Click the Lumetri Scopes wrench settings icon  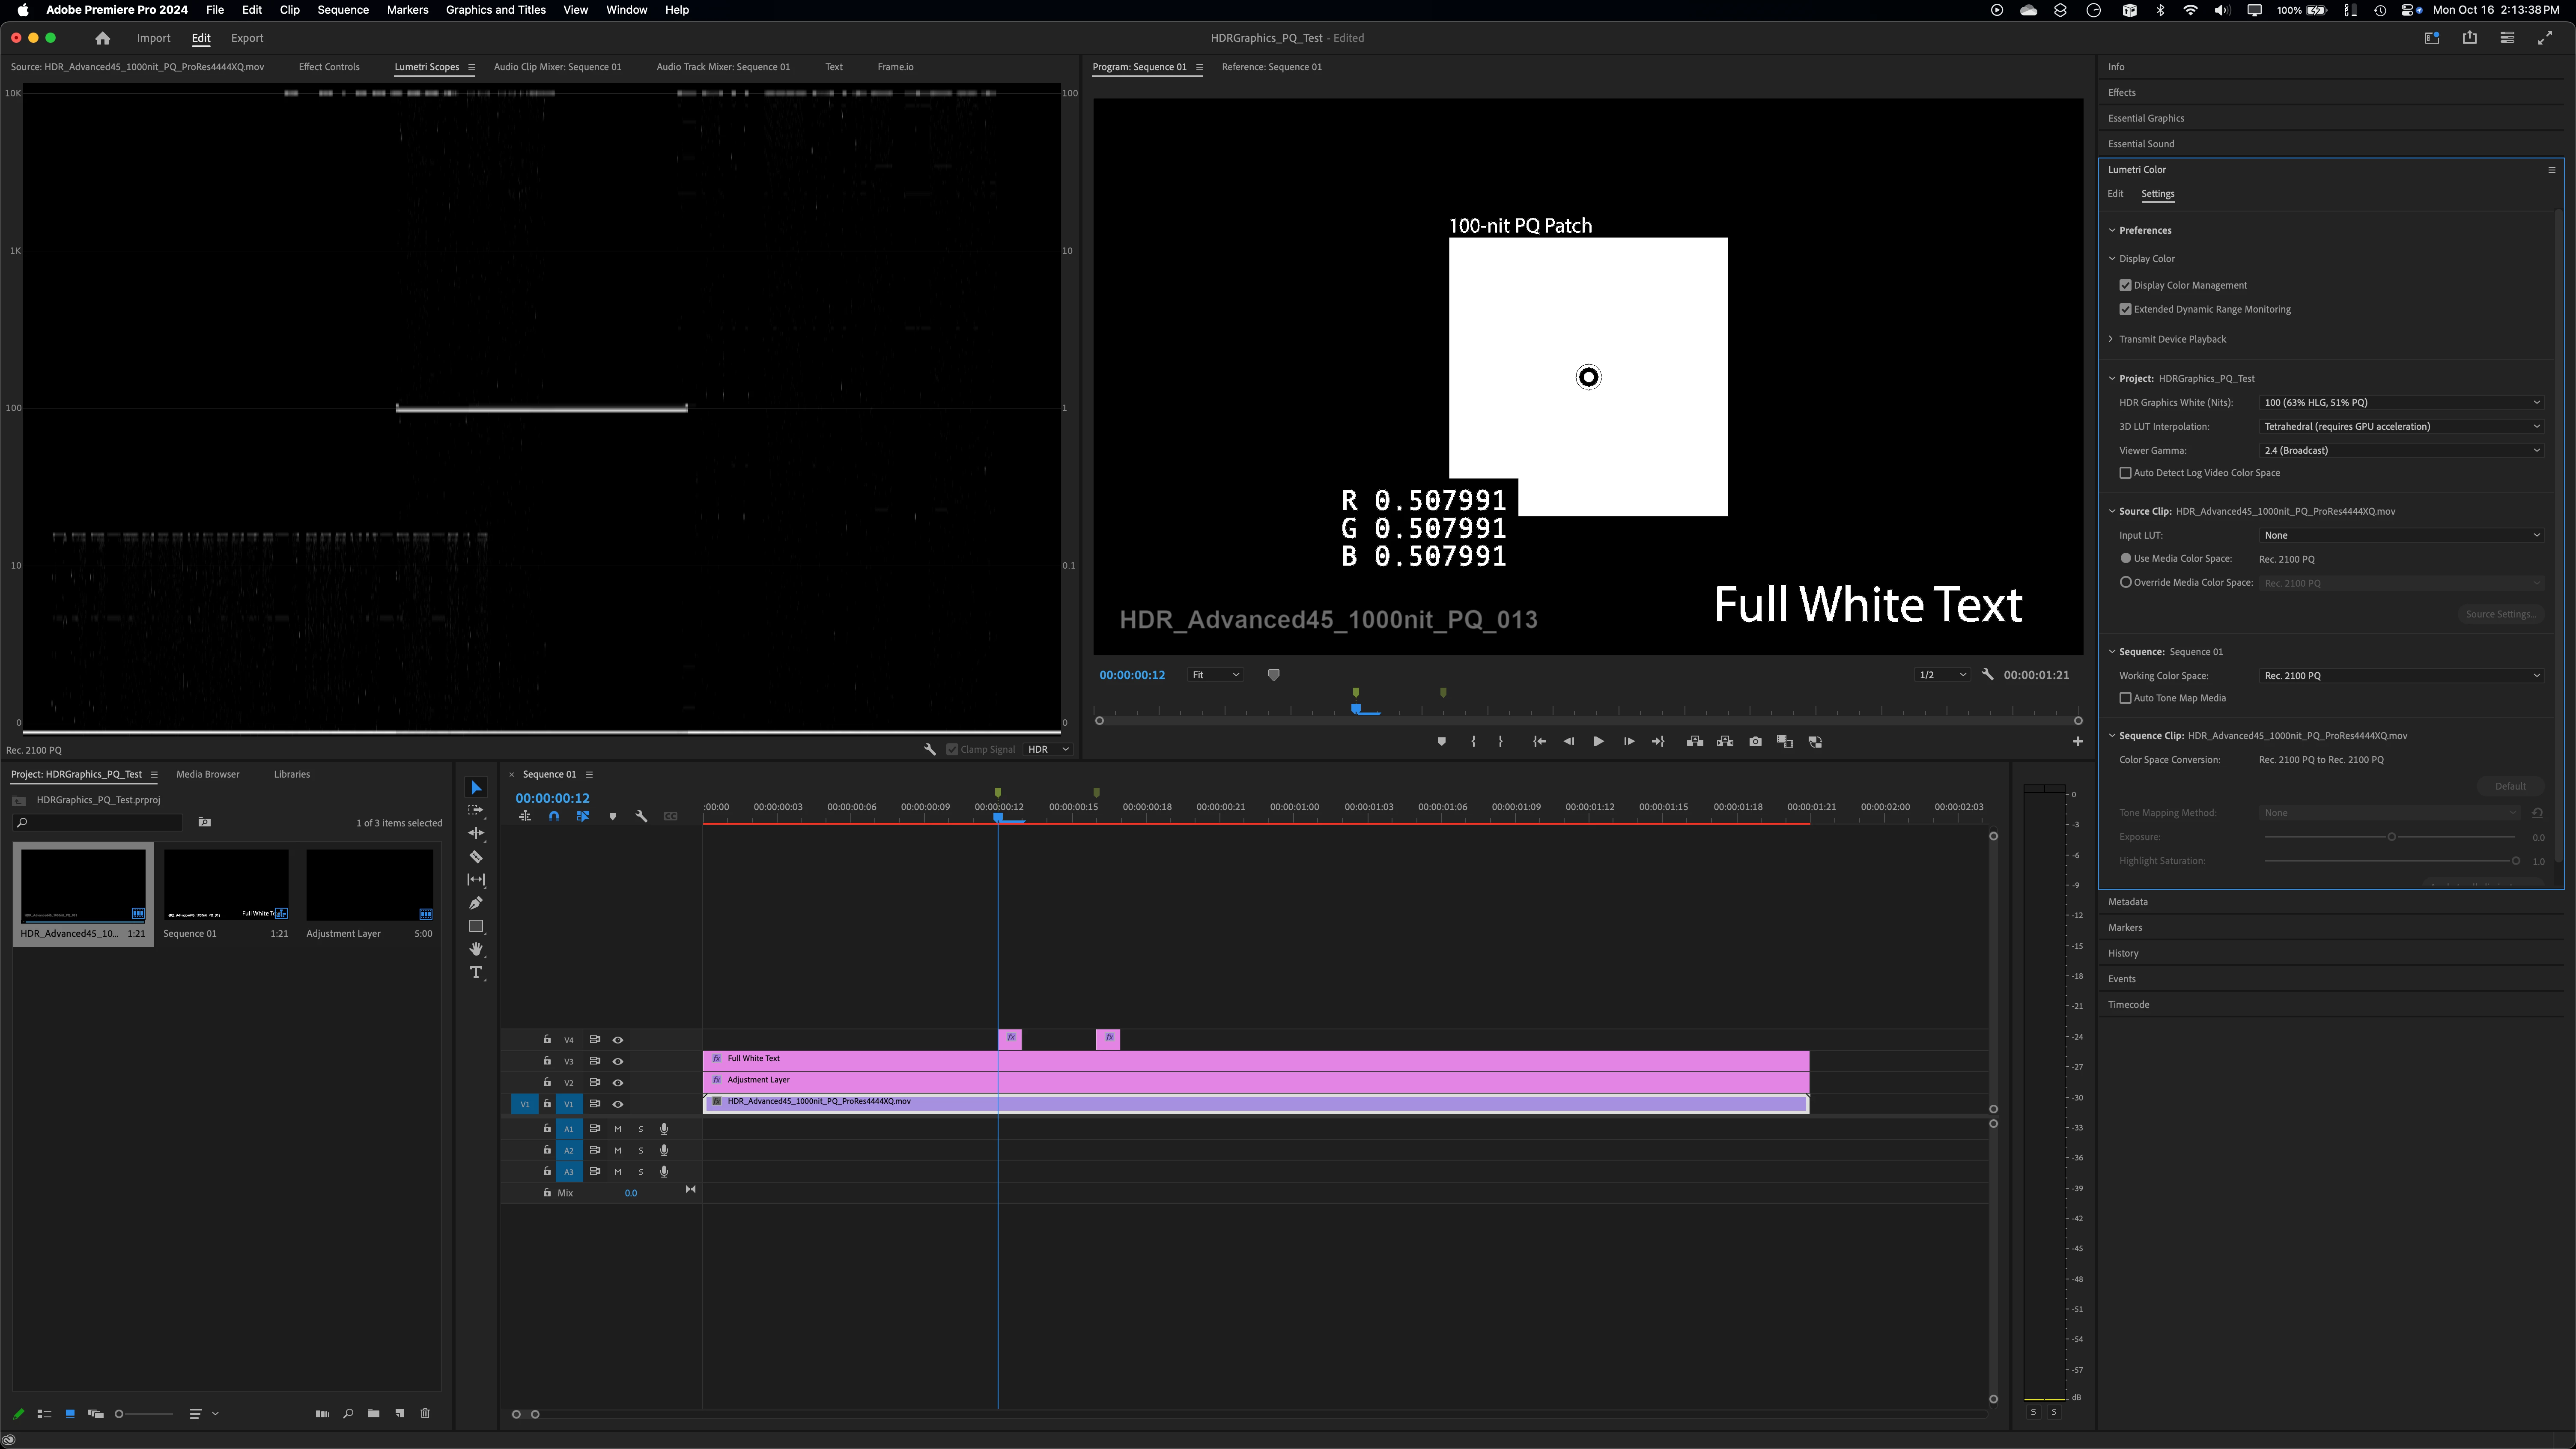click(x=929, y=749)
